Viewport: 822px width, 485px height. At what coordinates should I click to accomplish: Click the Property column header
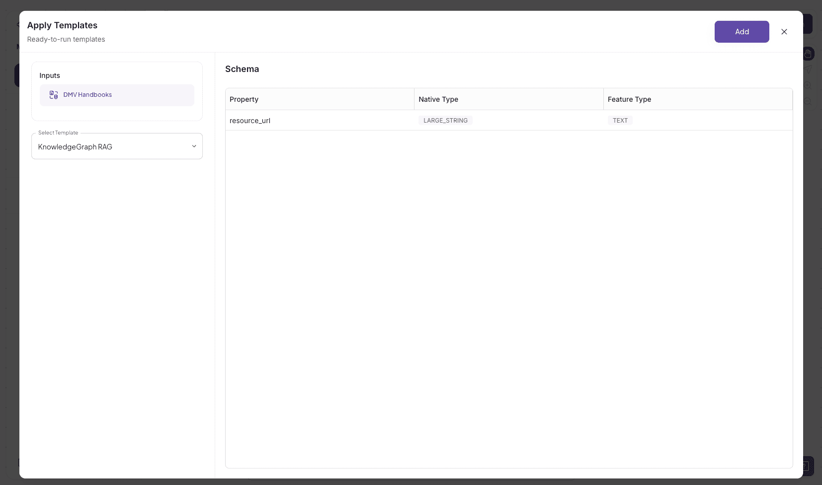point(244,99)
